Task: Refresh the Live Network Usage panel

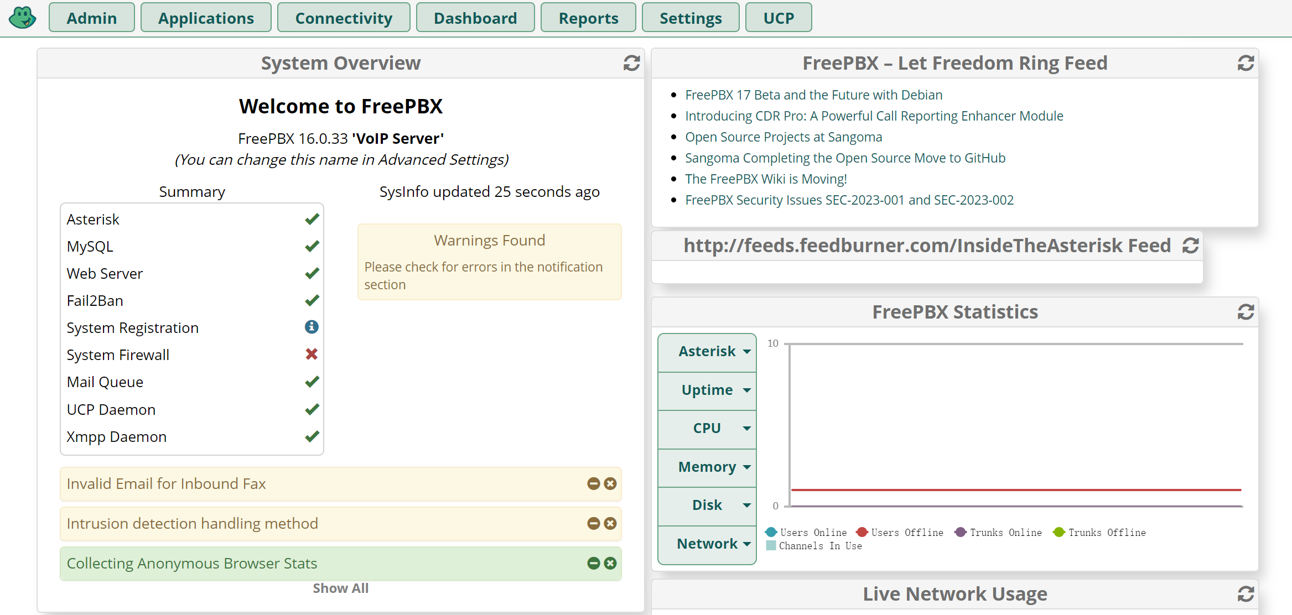Action: tap(1246, 594)
